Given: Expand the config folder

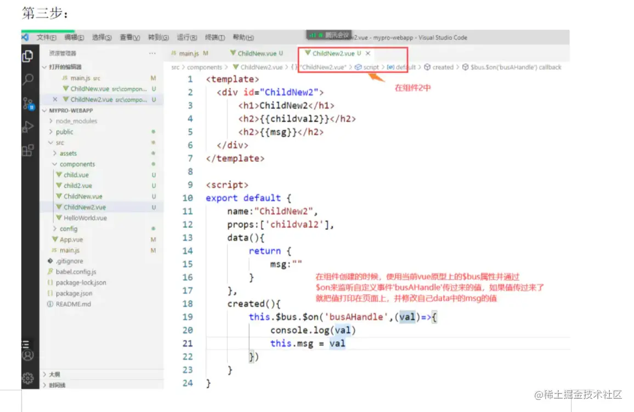Looking at the screenshot, I should tap(69, 229).
